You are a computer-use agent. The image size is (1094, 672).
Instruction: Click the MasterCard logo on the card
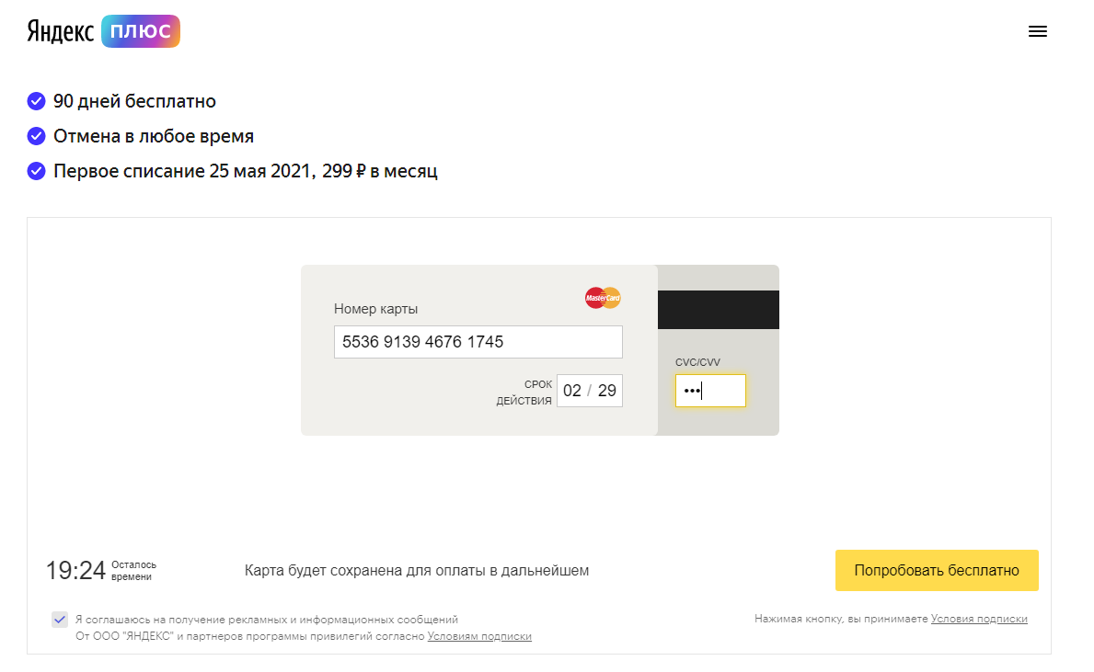[x=603, y=297]
